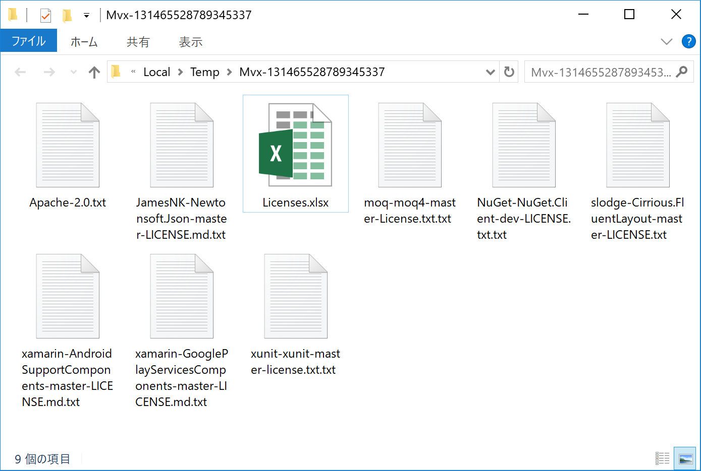Screen dimensions: 701x471
Task: Switch to the 共有 tab
Action: [x=138, y=41]
